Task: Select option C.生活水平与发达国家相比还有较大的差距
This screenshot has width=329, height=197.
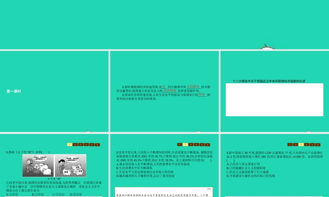Action: 145,172
